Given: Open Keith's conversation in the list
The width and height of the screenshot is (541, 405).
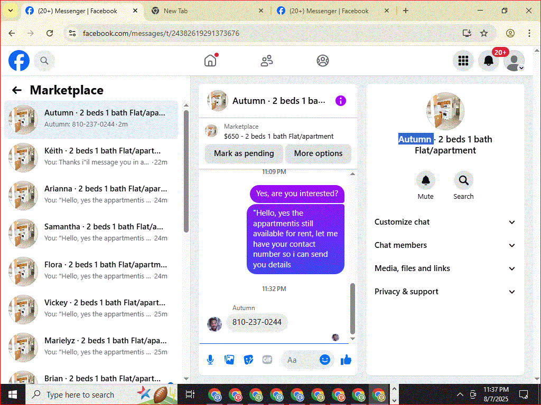Looking at the screenshot, I should click(91, 157).
